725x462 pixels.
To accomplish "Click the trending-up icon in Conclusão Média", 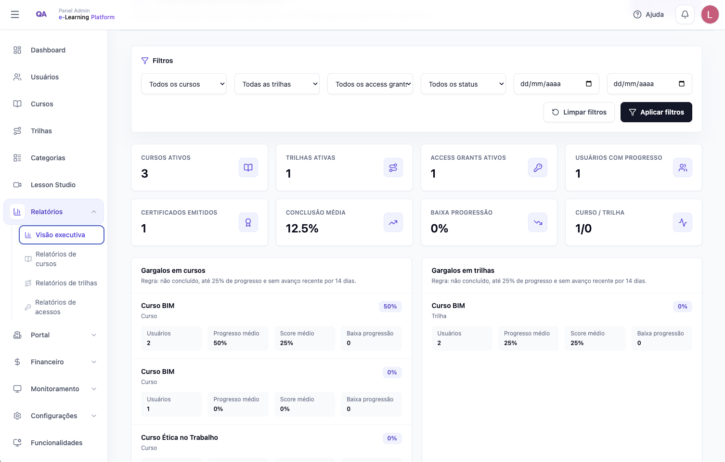I will tap(393, 222).
